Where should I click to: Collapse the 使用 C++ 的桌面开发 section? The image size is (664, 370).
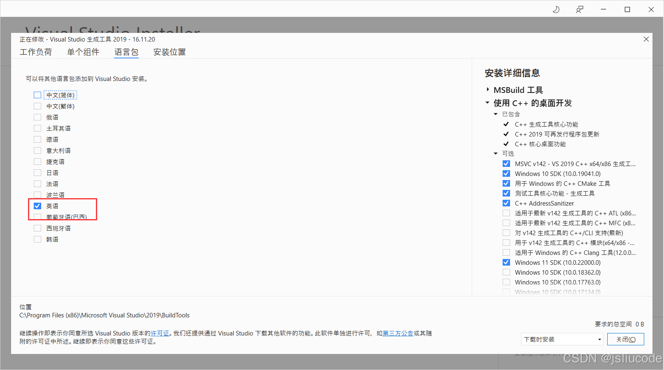pos(487,103)
